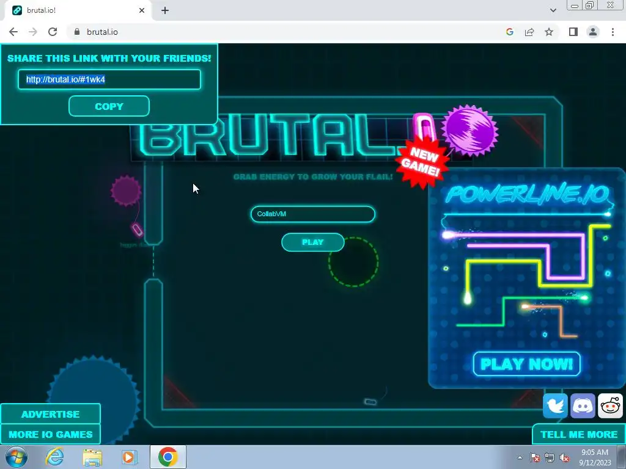
Task: Open Chrome three-dot menu
Action: 613,32
